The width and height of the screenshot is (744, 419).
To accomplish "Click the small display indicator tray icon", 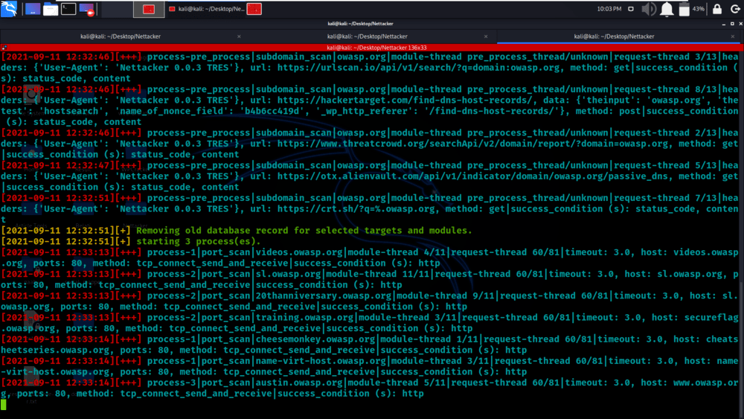I will [631, 8].
